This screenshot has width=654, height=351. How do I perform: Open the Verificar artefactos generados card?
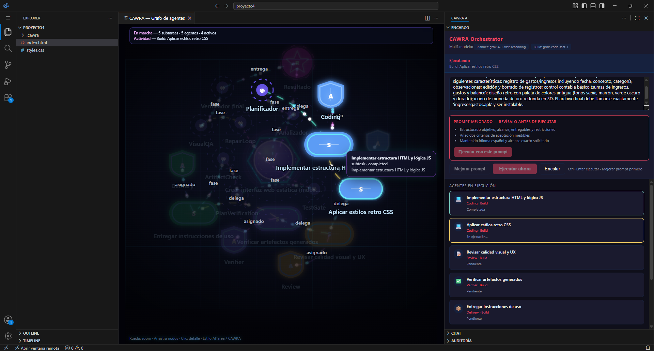(546, 285)
